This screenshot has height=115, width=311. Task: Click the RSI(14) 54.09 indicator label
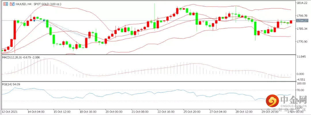click(11, 84)
